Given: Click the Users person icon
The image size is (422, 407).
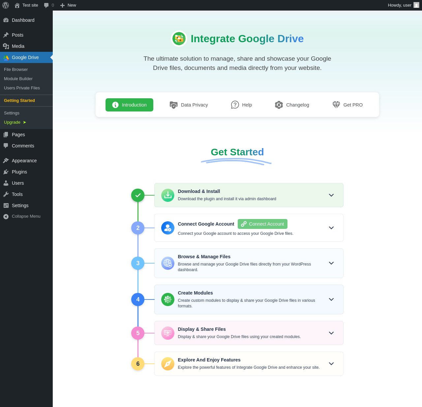Looking at the screenshot, I should coord(6,183).
